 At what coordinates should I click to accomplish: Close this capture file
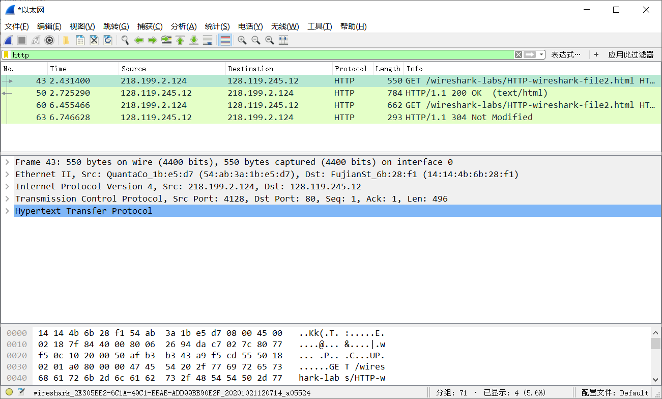(x=94, y=40)
